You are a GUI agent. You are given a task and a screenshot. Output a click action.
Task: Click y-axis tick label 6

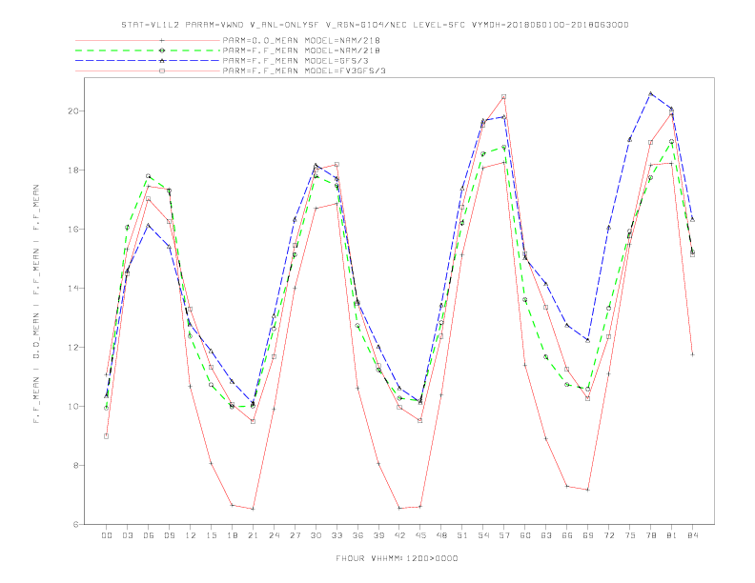(75, 525)
